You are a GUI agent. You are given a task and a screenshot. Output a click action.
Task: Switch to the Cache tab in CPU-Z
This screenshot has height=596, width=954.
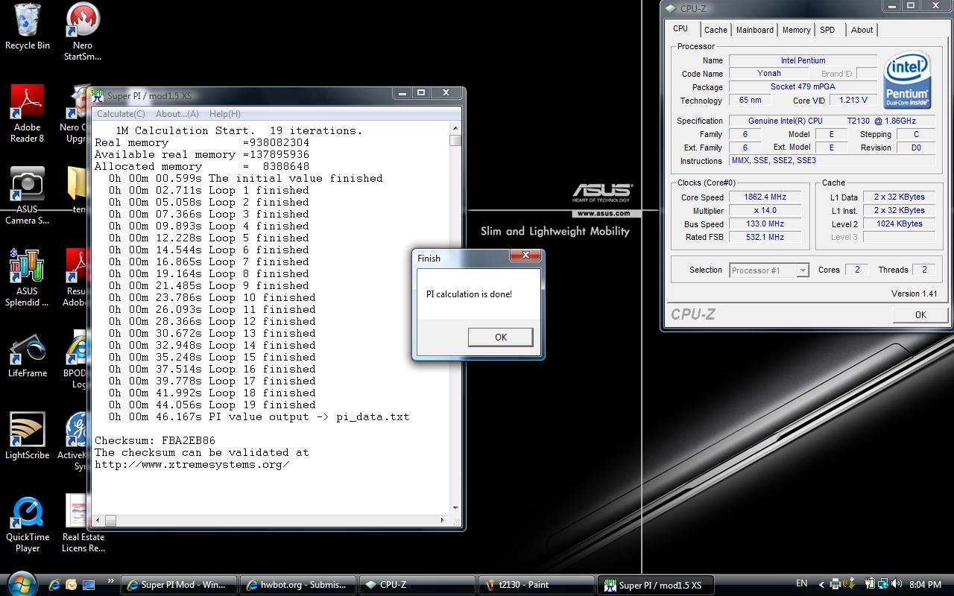(715, 30)
